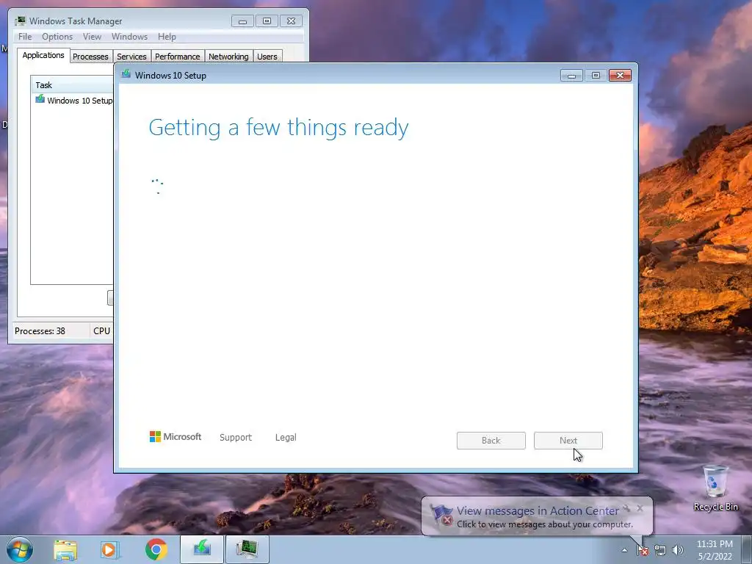This screenshot has height=564, width=752.
Task: Open the Support link in Setup
Action: 236,438
